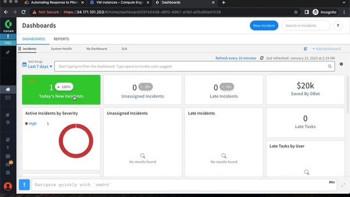The height and width of the screenshot is (197, 350).
Task: Click the grip icon on the Incidents tab
Action: click(x=20, y=49)
